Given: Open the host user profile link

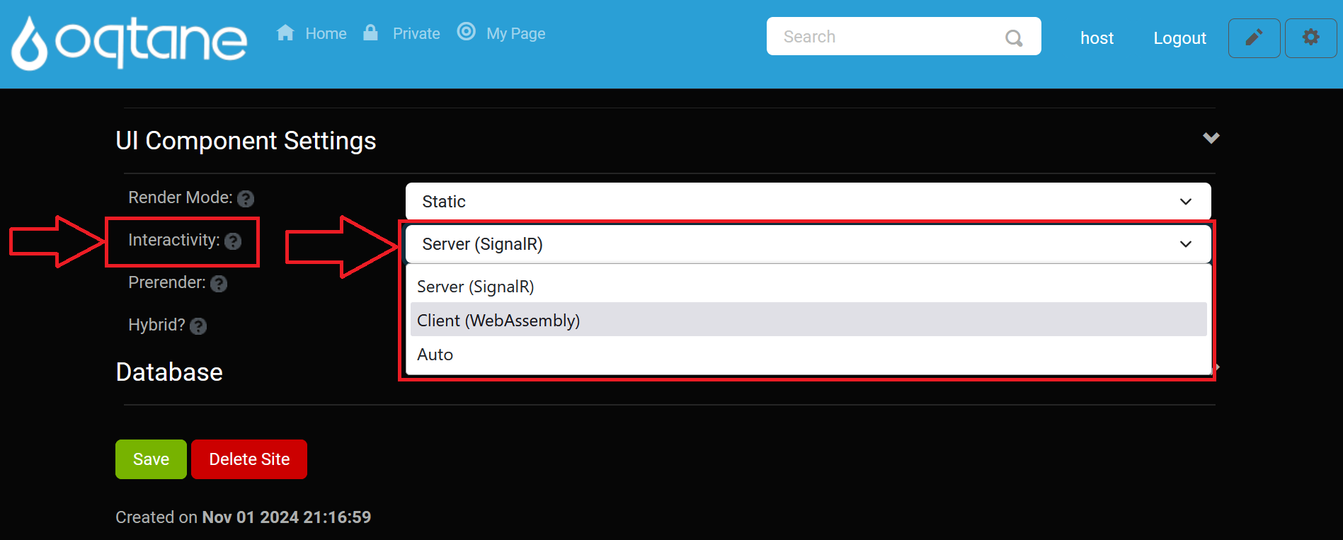Looking at the screenshot, I should click(x=1097, y=38).
